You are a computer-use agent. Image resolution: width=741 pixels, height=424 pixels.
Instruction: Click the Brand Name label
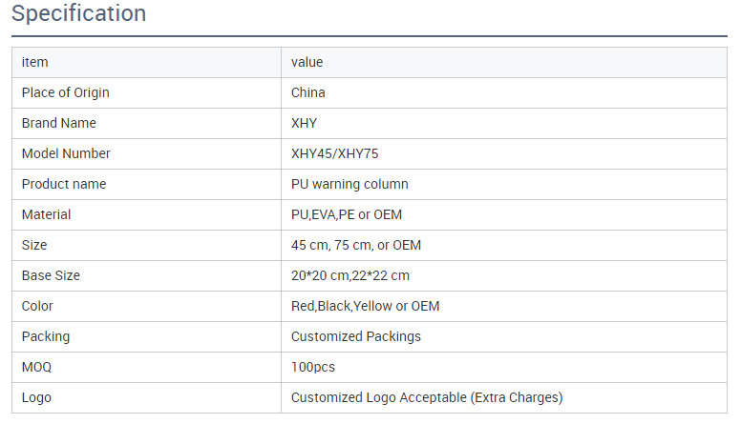(59, 123)
